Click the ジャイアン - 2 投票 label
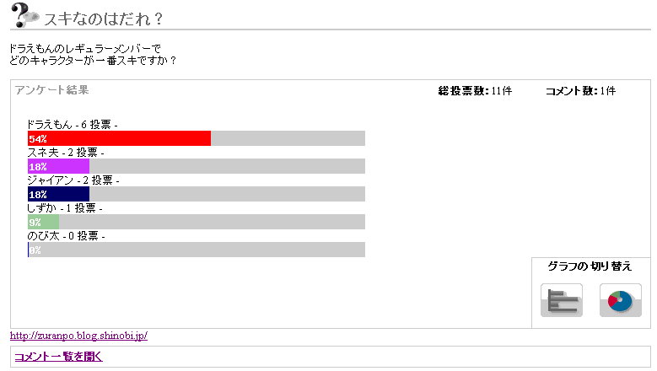657x371 pixels. pos(73,180)
